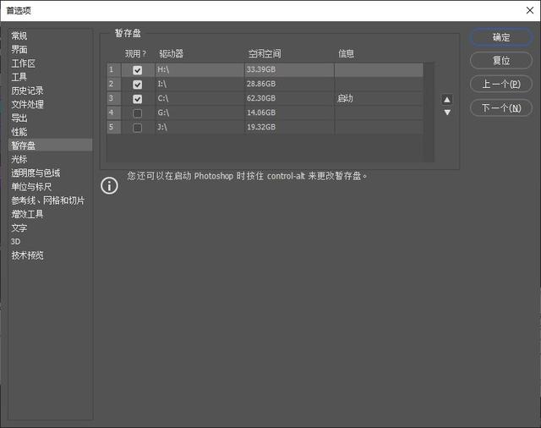Enable J:\ as a scratch disk
The height and width of the screenshot is (428, 541).
pos(137,128)
